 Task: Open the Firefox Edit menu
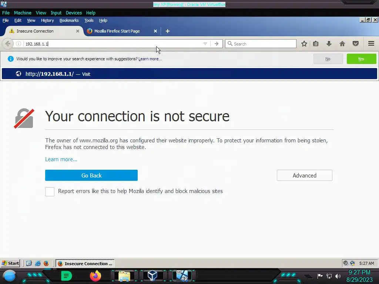(x=18, y=20)
